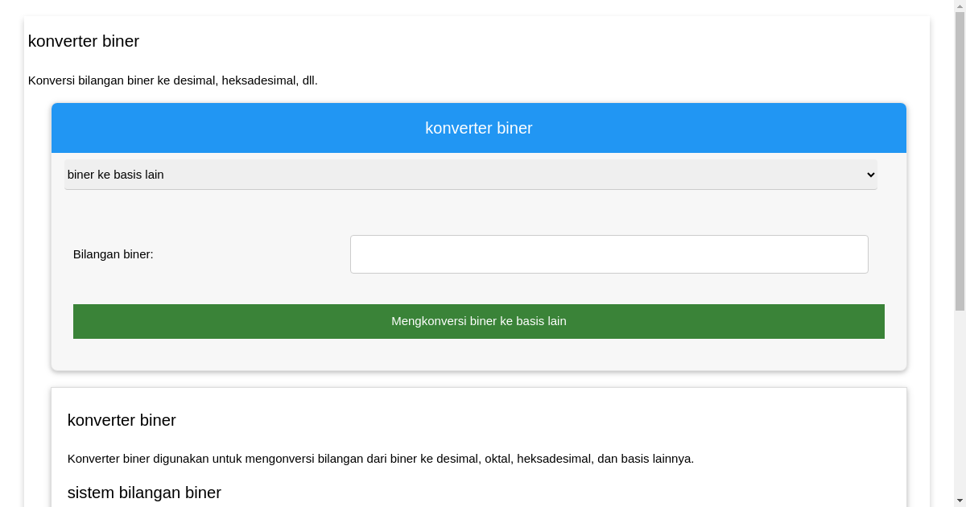Viewport: 966px width, 507px height.
Task: Click the conversion description paragraph text
Action: pyautogui.click(x=380, y=459)
